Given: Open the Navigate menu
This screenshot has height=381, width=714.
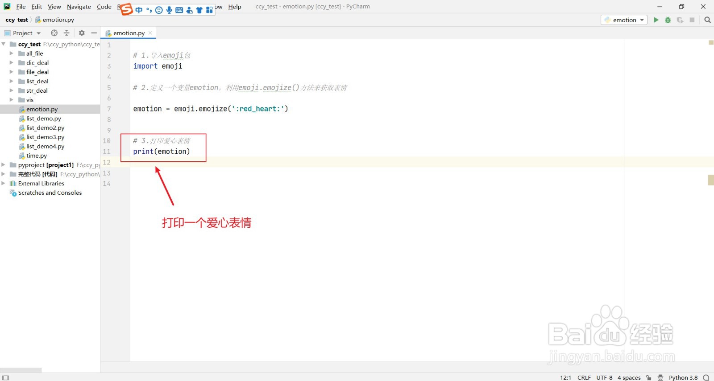Looking at the screenshot, I should click(79, 7).
